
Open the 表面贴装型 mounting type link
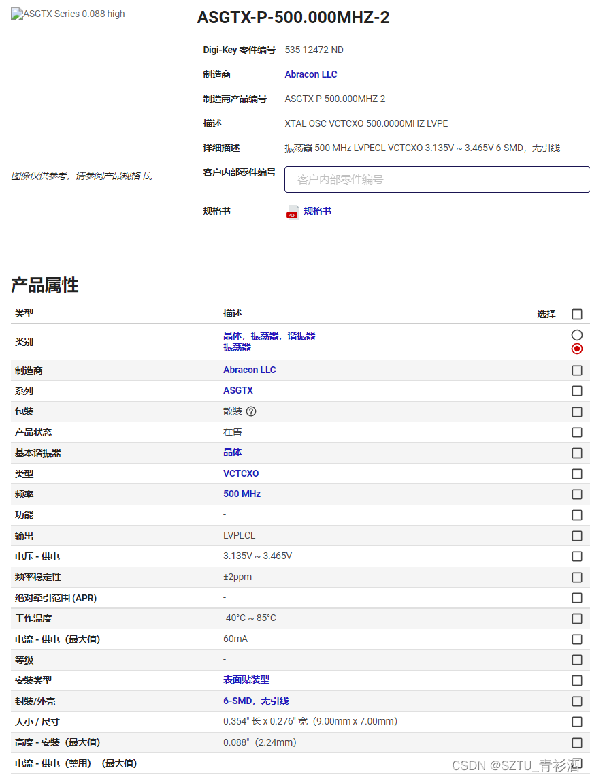click(246, 680)
